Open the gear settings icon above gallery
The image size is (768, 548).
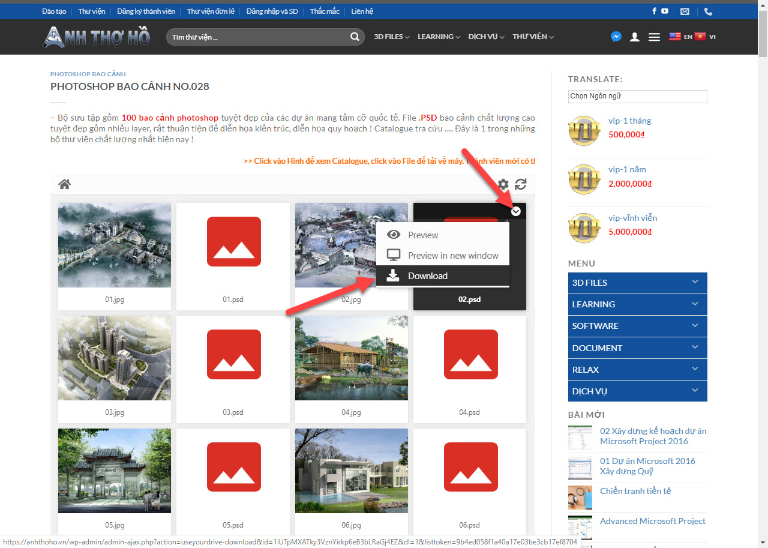503,184
